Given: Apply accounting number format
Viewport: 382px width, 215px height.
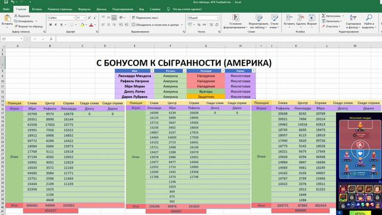Looking at the screenshot, I should [x=190, y=24].
